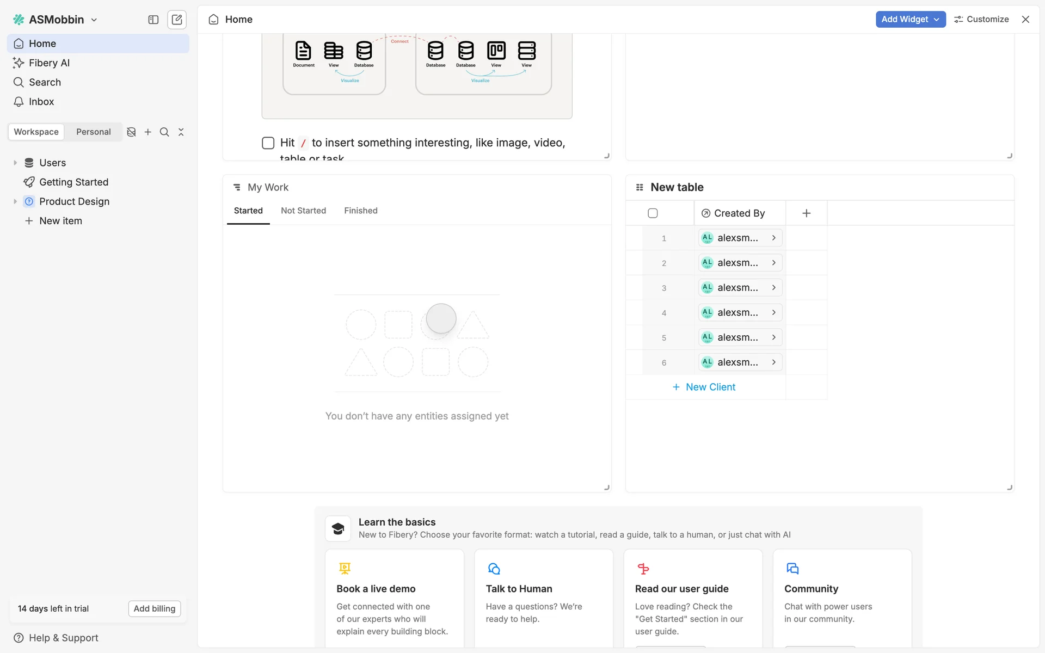Expand the Users tree item
The width and height of the screenshot is (1045, 653).
(x=15, y=163)
